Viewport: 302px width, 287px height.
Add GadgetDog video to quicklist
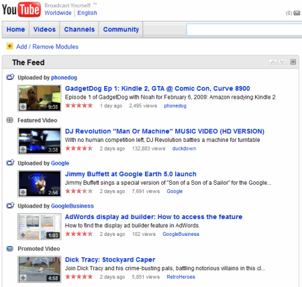tap(23, 107)
